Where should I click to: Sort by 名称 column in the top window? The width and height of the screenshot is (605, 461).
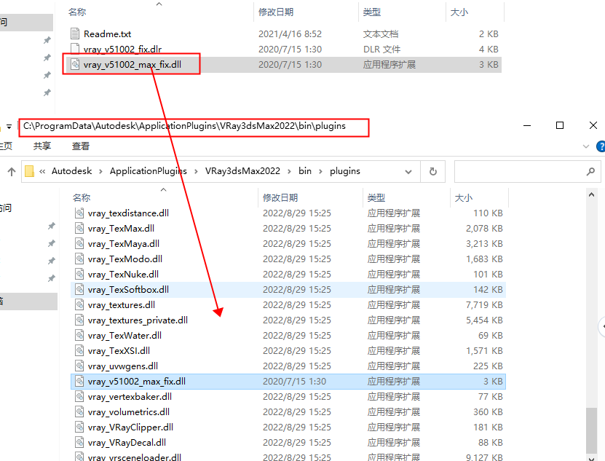click(77, 12)
